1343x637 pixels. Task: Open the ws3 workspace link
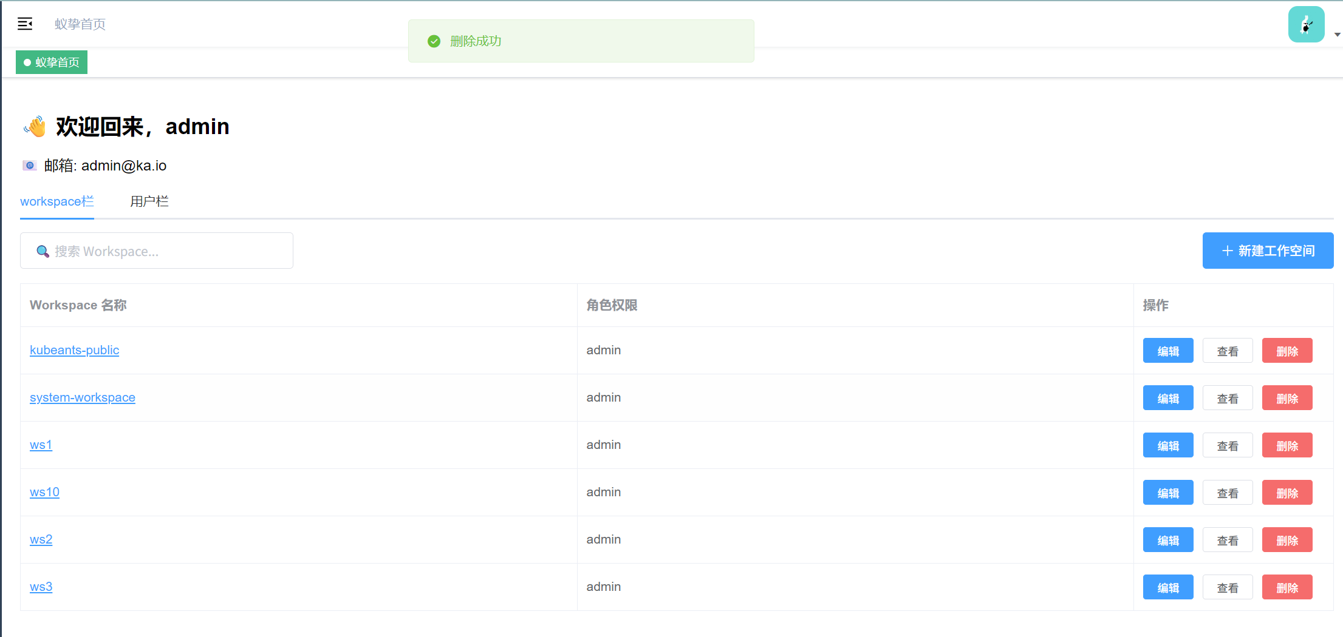coord(41,587)
